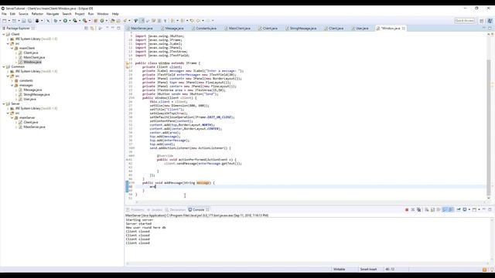Open the New file dropdown arrow
Viewport: 495px width, 278px height.
click(x=9, y=21)
